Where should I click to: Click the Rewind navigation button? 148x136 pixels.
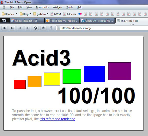tap(4, 28)
